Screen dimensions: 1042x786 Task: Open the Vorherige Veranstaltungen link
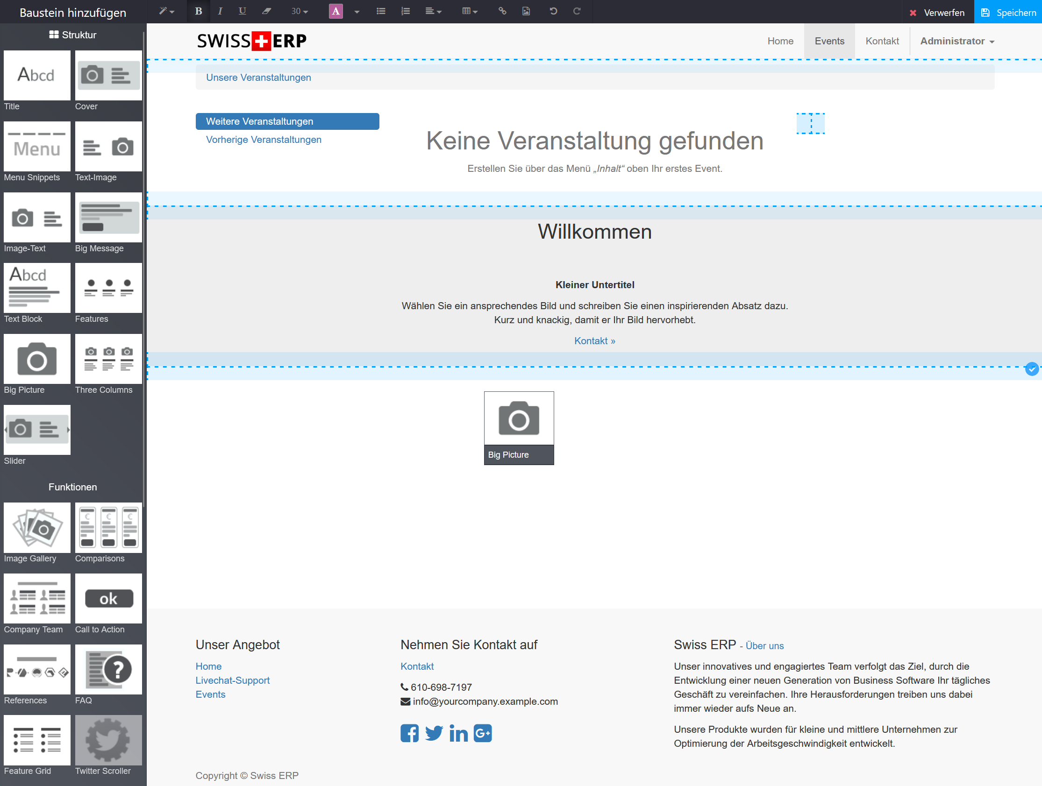pyautogui.click(x=264, y=139)
